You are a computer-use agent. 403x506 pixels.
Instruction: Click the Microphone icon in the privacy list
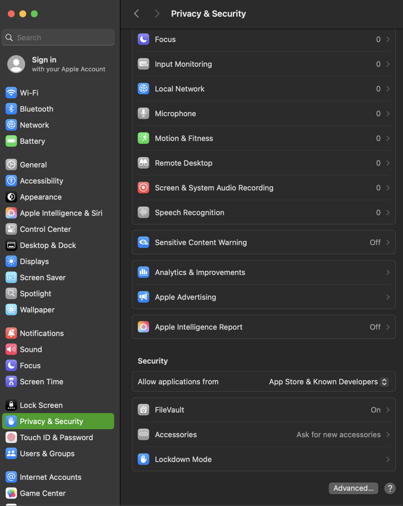pyautogui.click(x=144, y=113)
